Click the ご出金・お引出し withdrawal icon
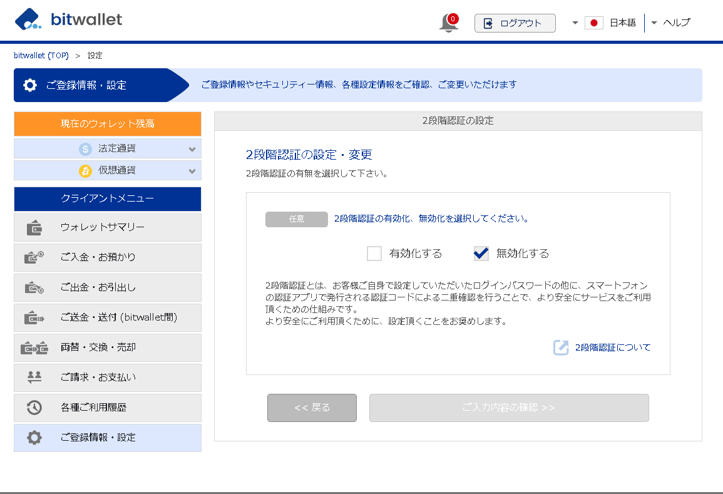 pos(34,287)
